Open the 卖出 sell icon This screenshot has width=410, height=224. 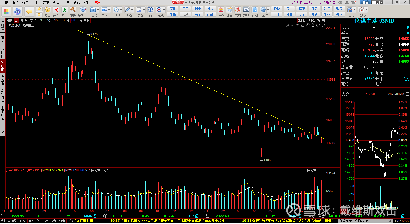[64, 12]
